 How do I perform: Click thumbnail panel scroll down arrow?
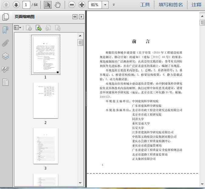(80, 183)
